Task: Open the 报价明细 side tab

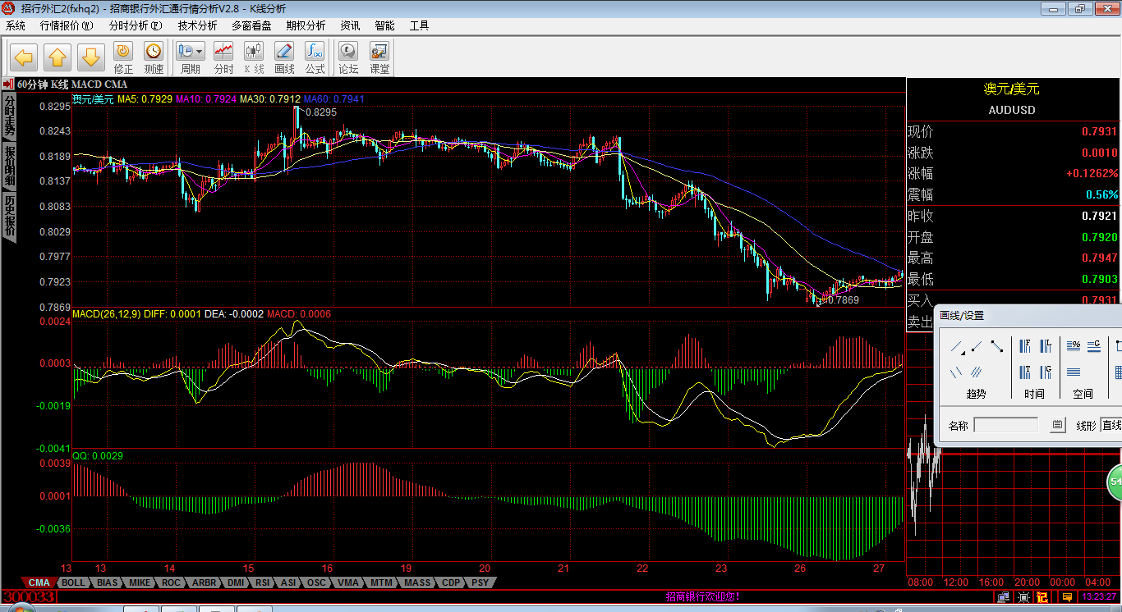Action: click(x=9, y=166)
